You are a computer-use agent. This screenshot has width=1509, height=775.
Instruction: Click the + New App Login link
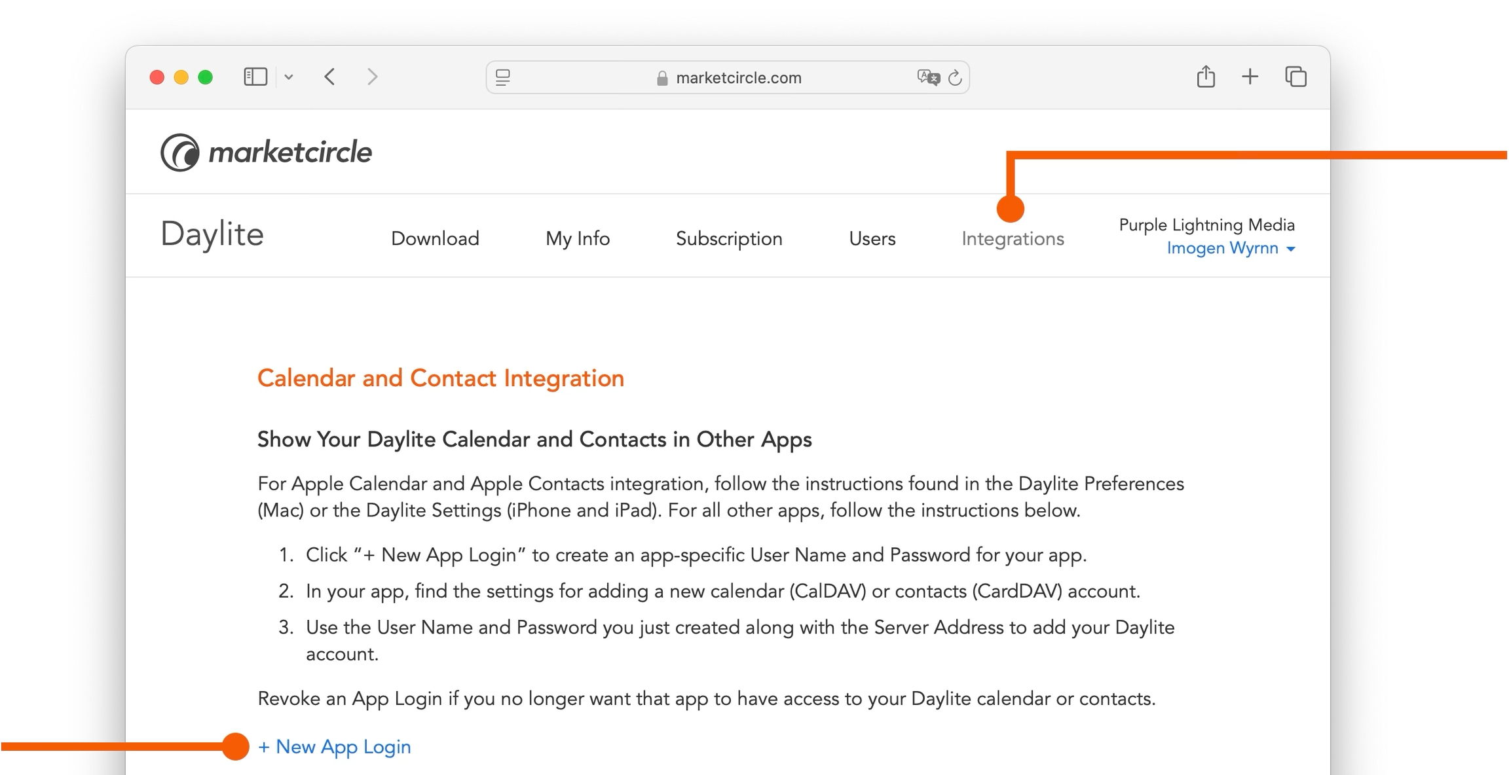tap(335, 746)
